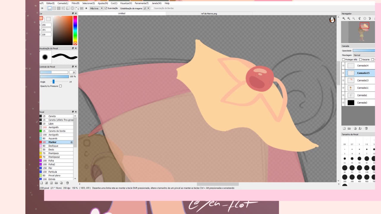The image size is (381, 214).
Task: Enable Opacity by Pressure checkbox
Action: click(60, 86)
